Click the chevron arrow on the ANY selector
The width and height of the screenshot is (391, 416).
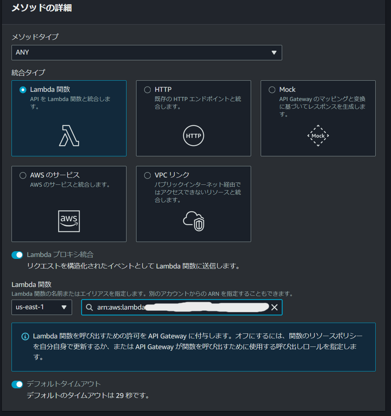(x=274, y=53)
